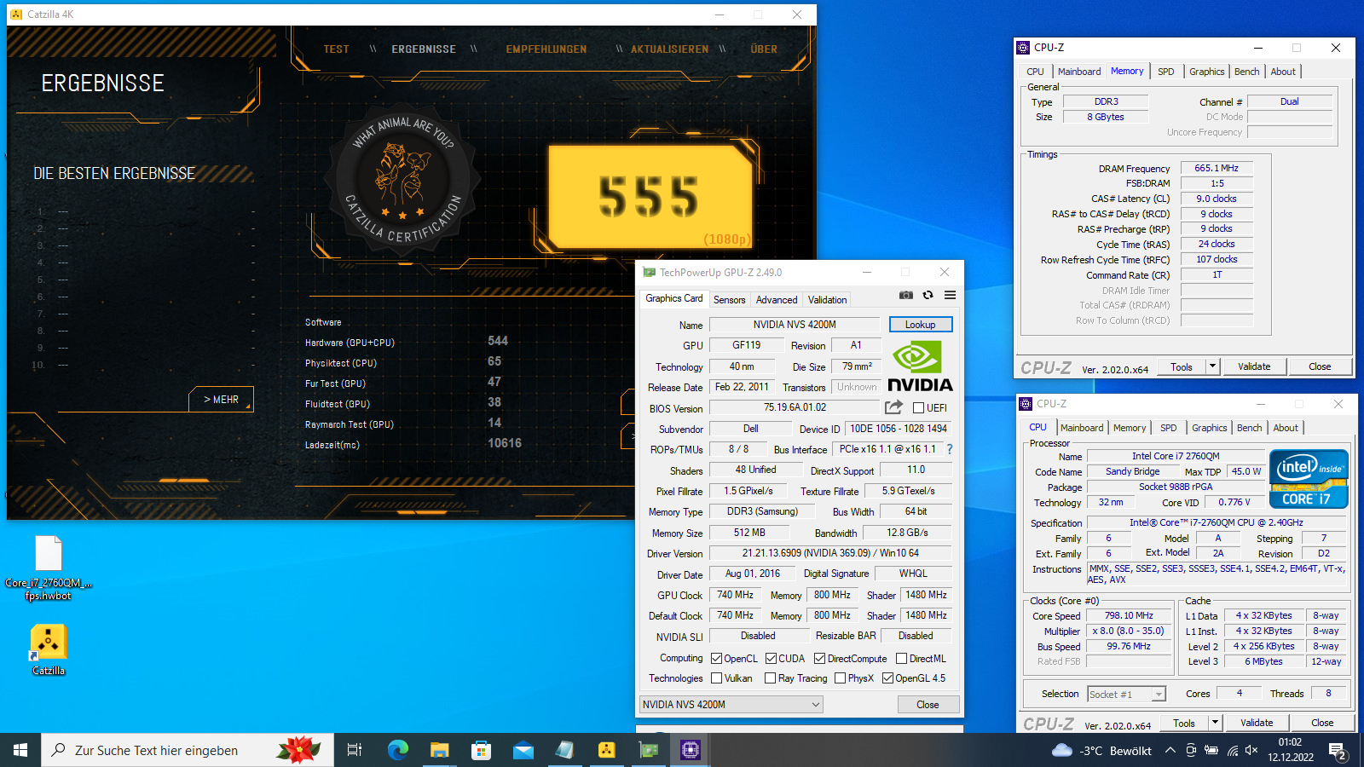Click Validate in the CPU-Z Memory window
The image size is (1364, 767).
[1254, 366]
